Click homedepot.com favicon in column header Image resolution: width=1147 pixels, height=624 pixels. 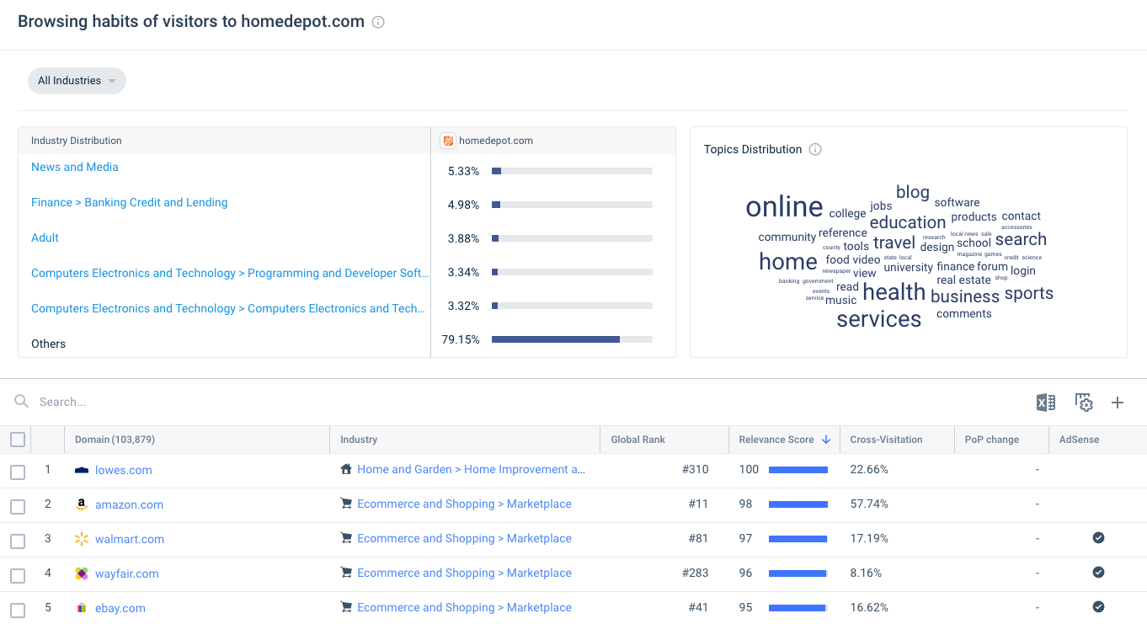pyautogui.click(x=448, y=141)
